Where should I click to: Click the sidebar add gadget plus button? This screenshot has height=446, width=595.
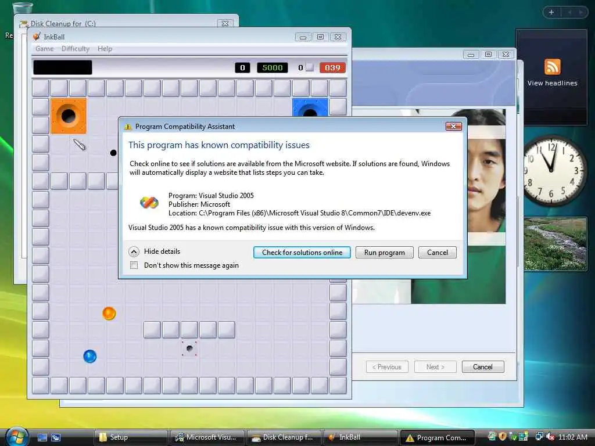(551, 12)
